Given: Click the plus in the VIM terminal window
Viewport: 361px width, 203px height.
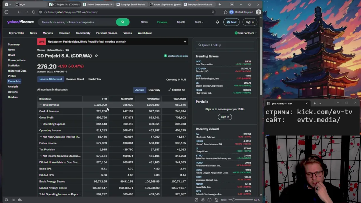Looking at the screenshot, I should [314, 103].
